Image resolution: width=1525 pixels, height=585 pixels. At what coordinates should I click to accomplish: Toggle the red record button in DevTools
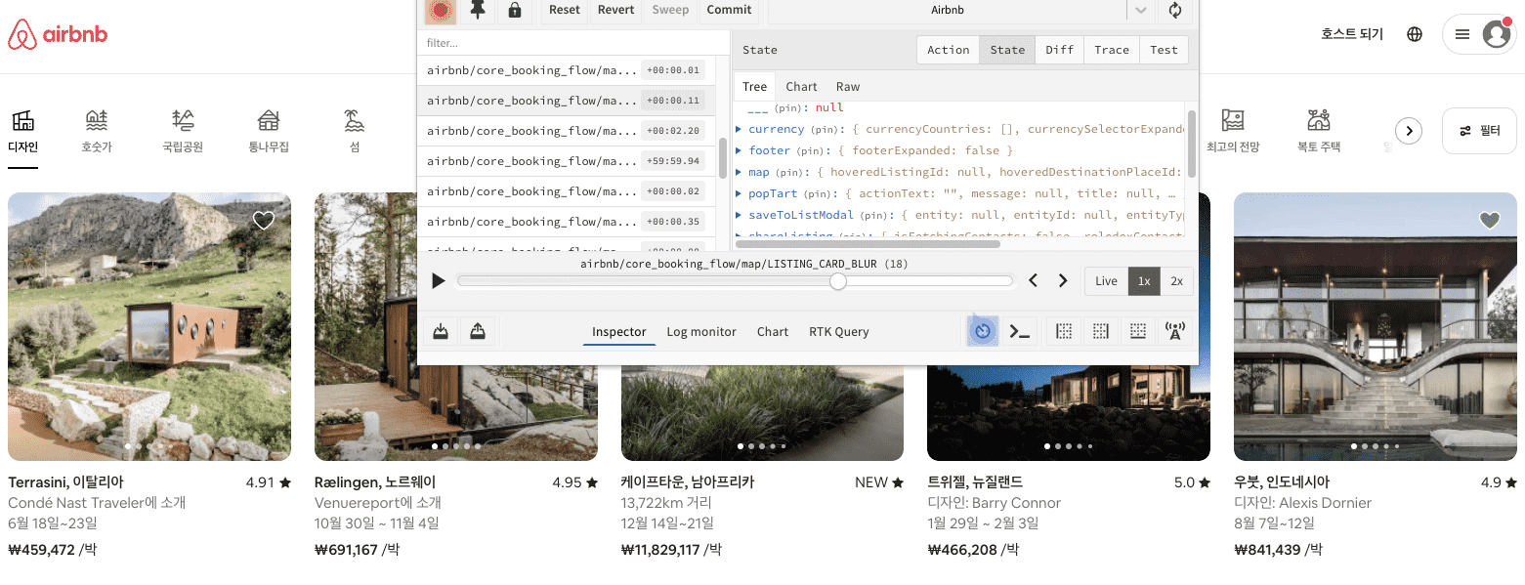pyautogui.click(x=441, y=11)
